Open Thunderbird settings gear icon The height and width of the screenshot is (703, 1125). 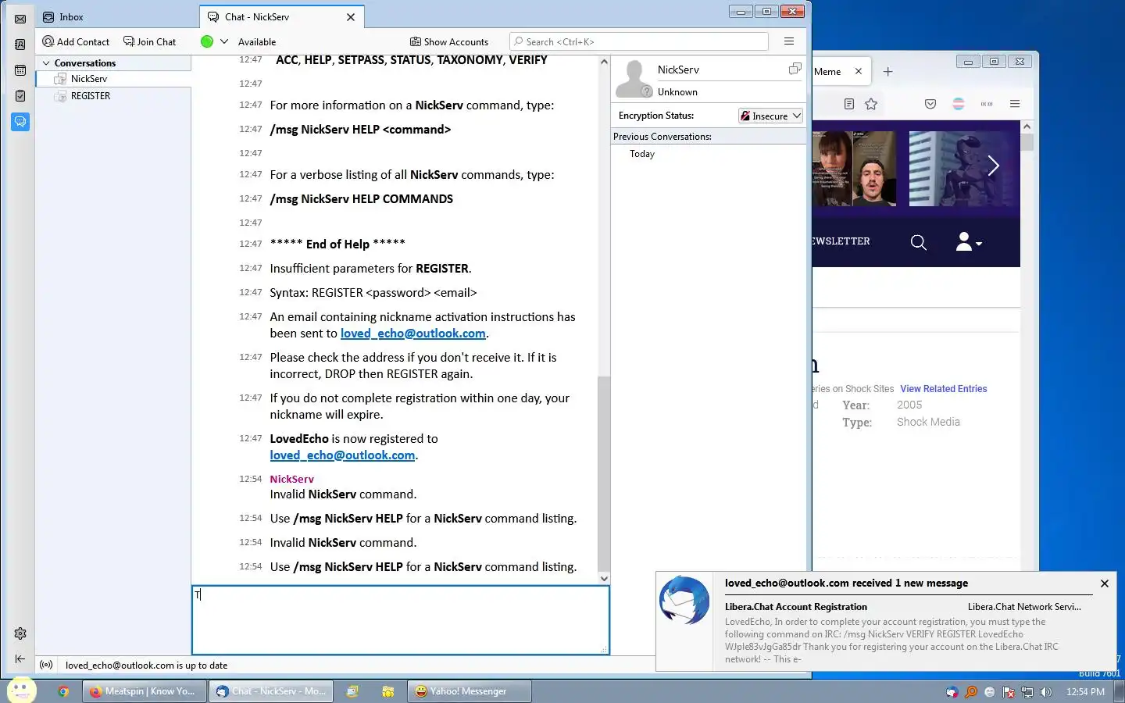(x=20, y=633)
